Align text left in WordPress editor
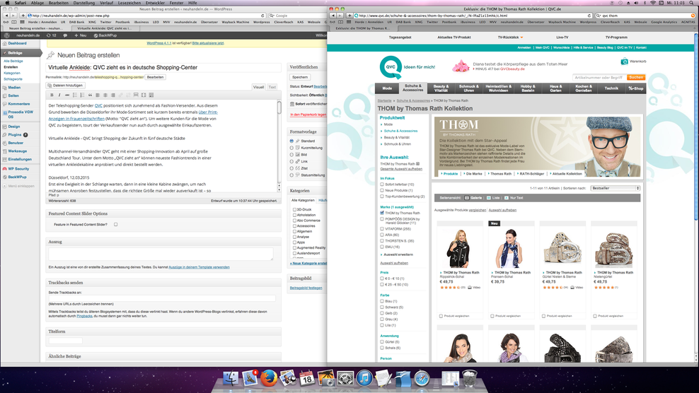699x393 pixels. [x=98, y=95]
